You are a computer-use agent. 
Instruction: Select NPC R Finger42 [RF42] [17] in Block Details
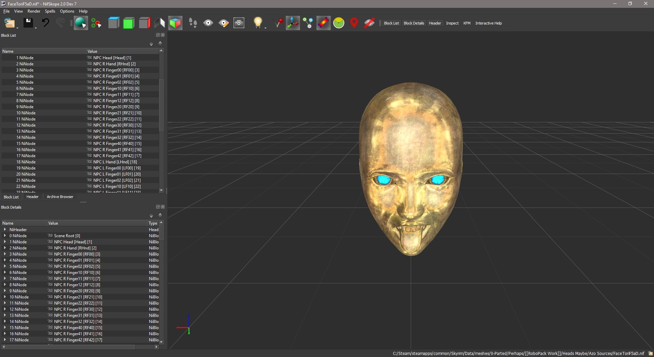tap(80, 340)
